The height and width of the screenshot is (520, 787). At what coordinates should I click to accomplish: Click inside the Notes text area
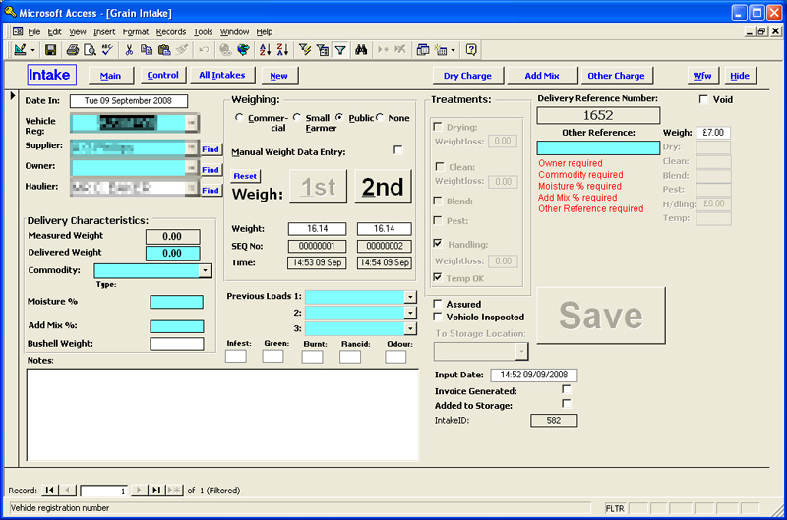click(x=221, y=413)
